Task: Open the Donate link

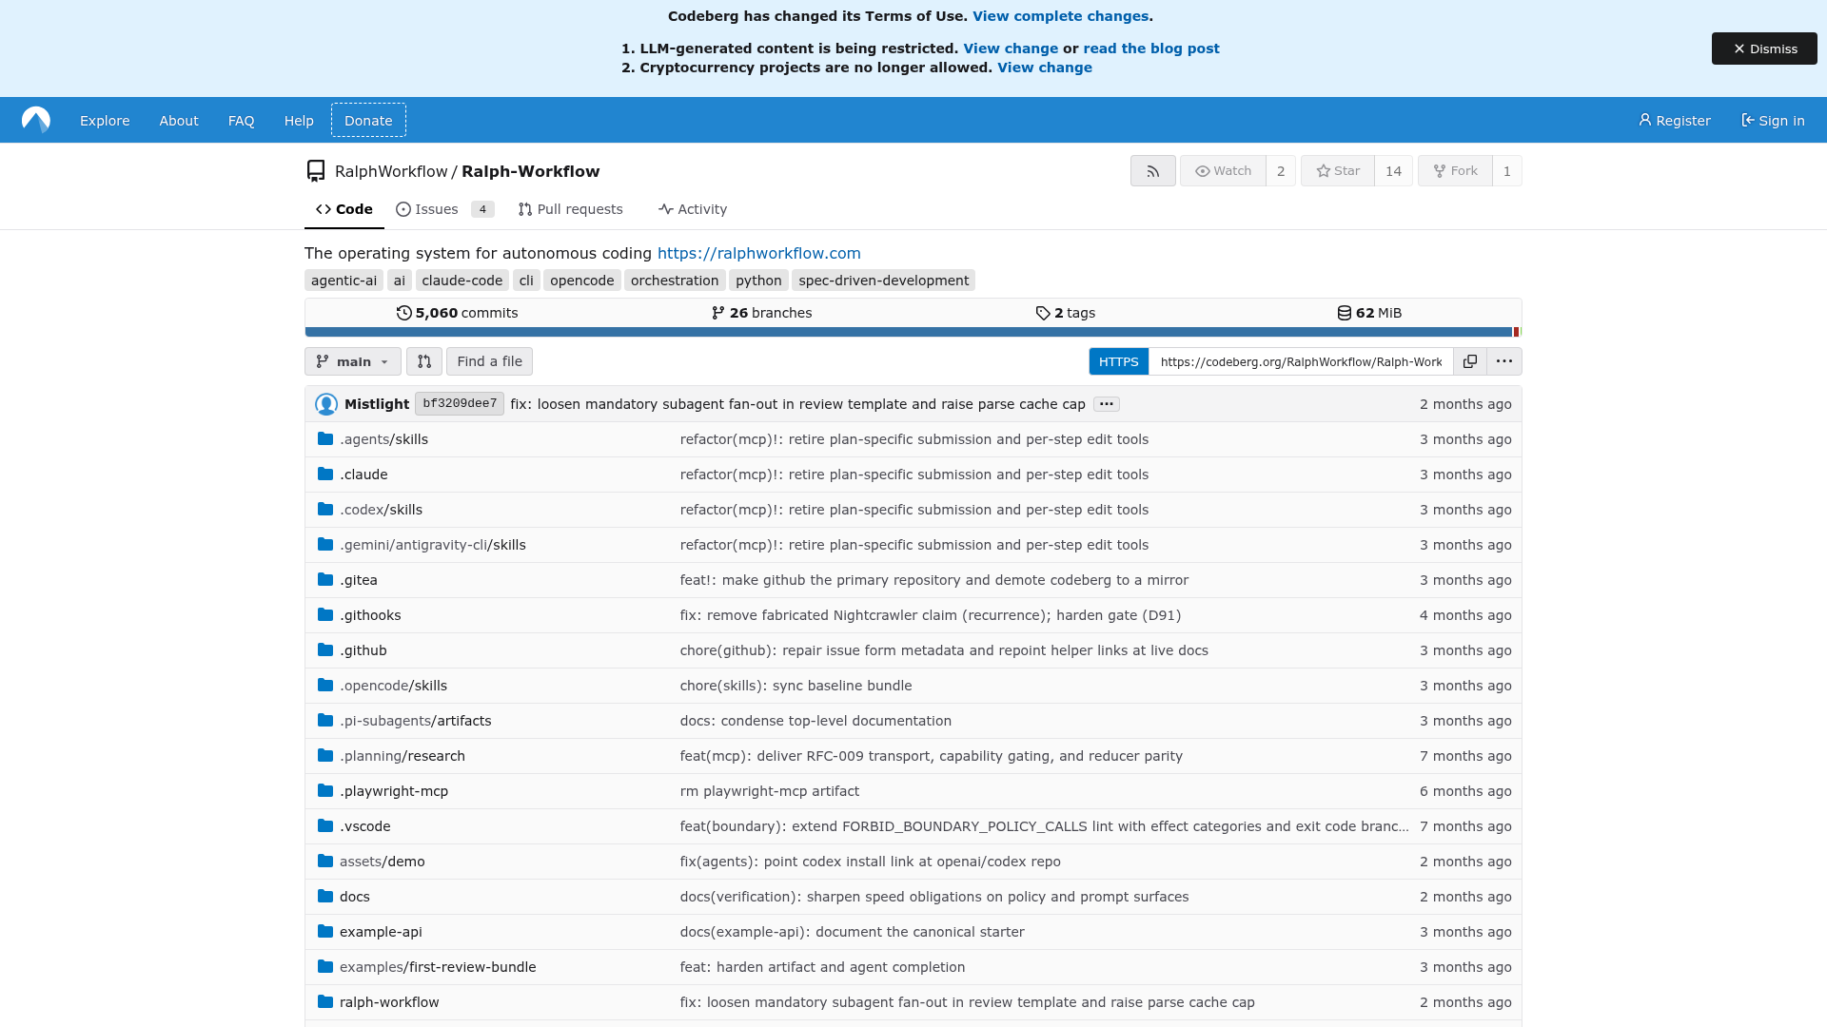Action: (368, 120)
